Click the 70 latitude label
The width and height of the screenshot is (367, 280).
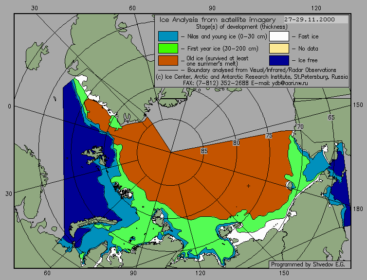click(x=300, y=127)
